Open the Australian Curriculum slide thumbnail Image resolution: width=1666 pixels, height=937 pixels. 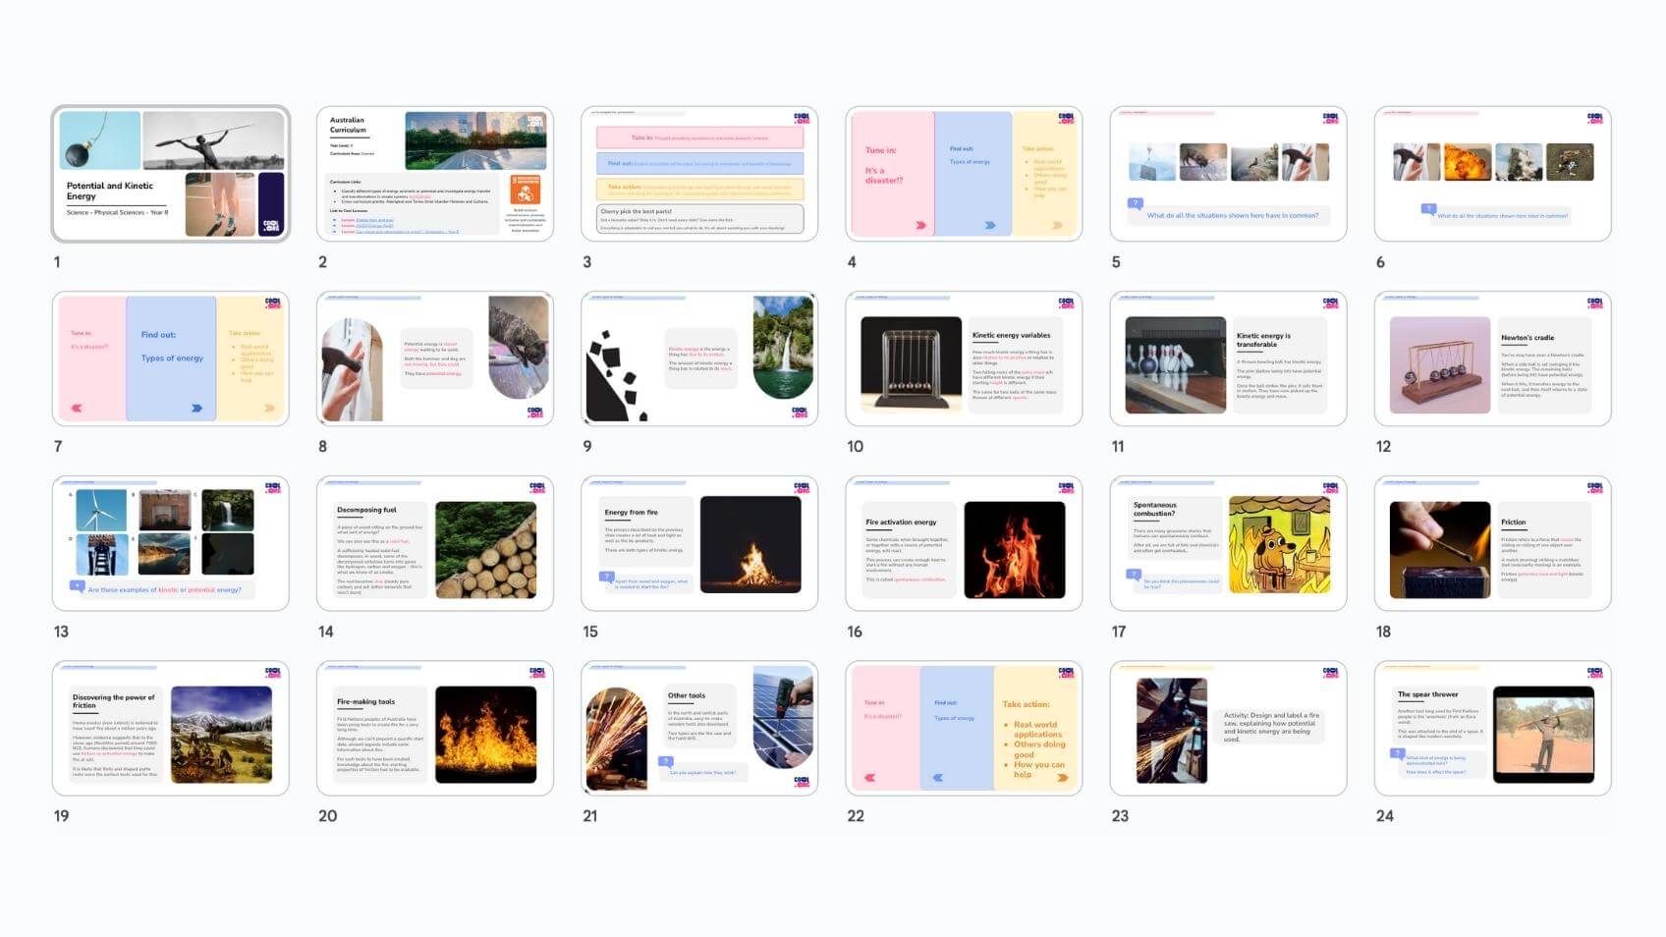click(434, 174)
